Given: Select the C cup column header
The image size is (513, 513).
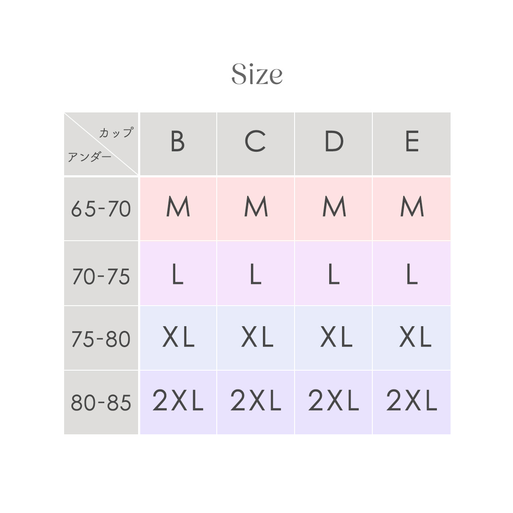Looking at the screenshot, I should (x=256, y=144).
